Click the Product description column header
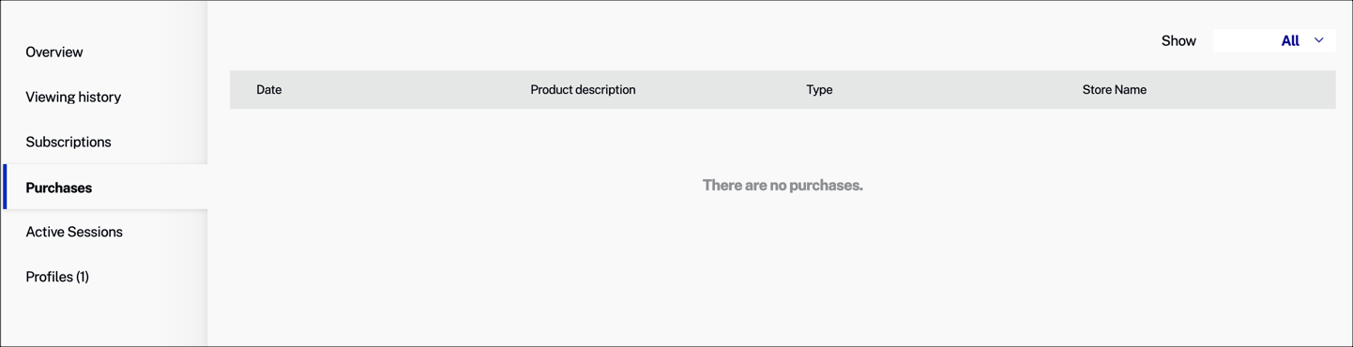The image size is (1353, 347). [583, 89]
